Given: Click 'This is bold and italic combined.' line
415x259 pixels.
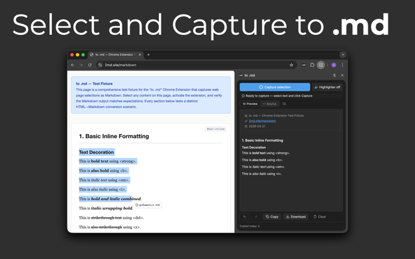Looking at the screenshot, I should coord(110,199).
